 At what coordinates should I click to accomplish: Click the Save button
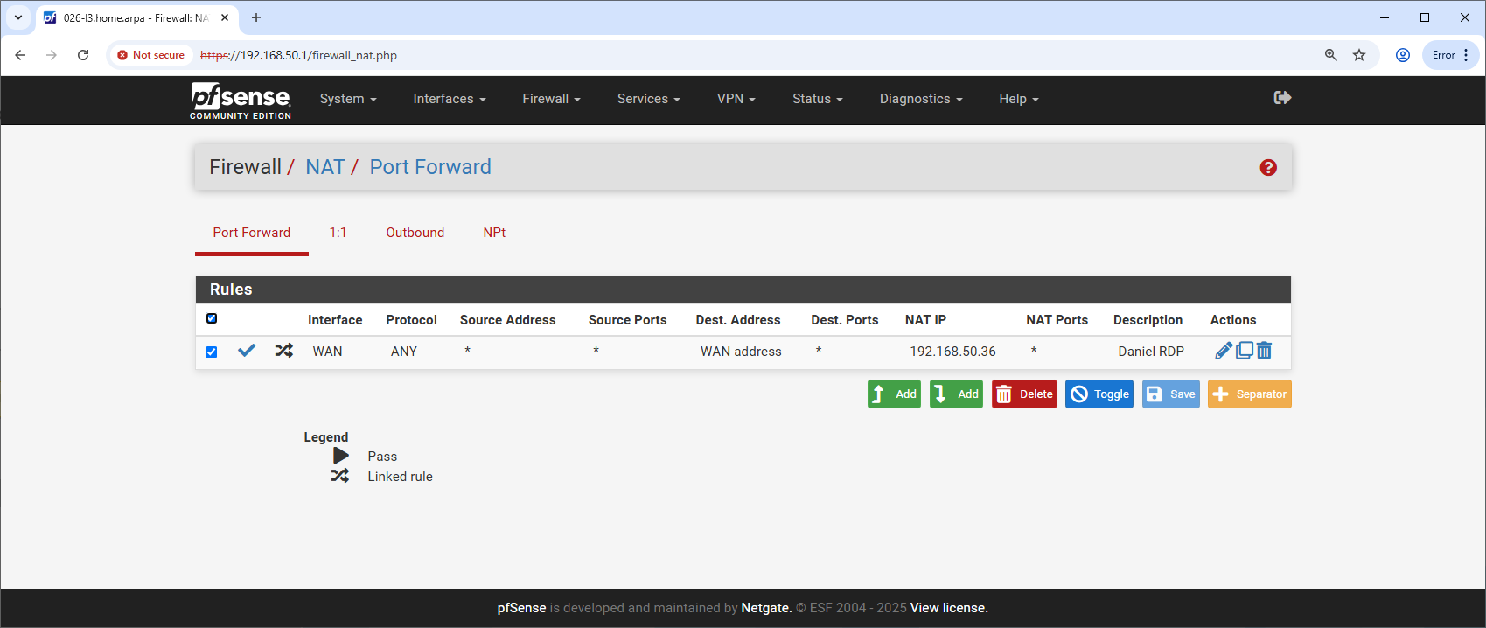[1171, 394]
